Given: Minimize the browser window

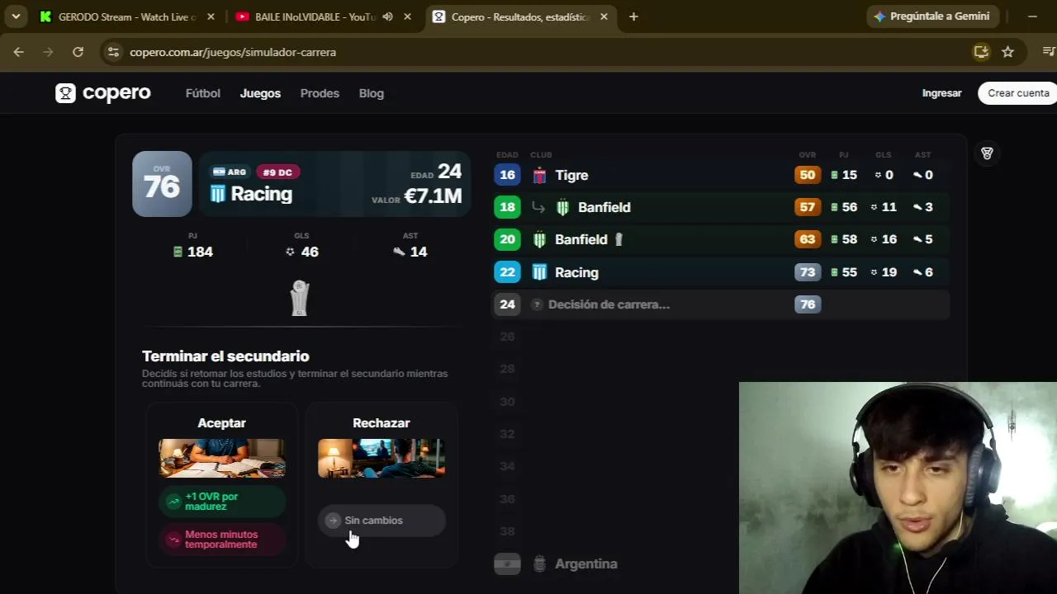Looking at the screenshot, I should 1032,16.
